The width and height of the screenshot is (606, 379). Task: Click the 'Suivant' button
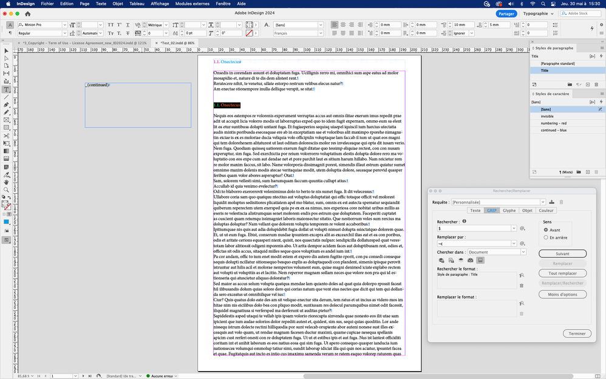pyautogui.click(x=562, y=253)
